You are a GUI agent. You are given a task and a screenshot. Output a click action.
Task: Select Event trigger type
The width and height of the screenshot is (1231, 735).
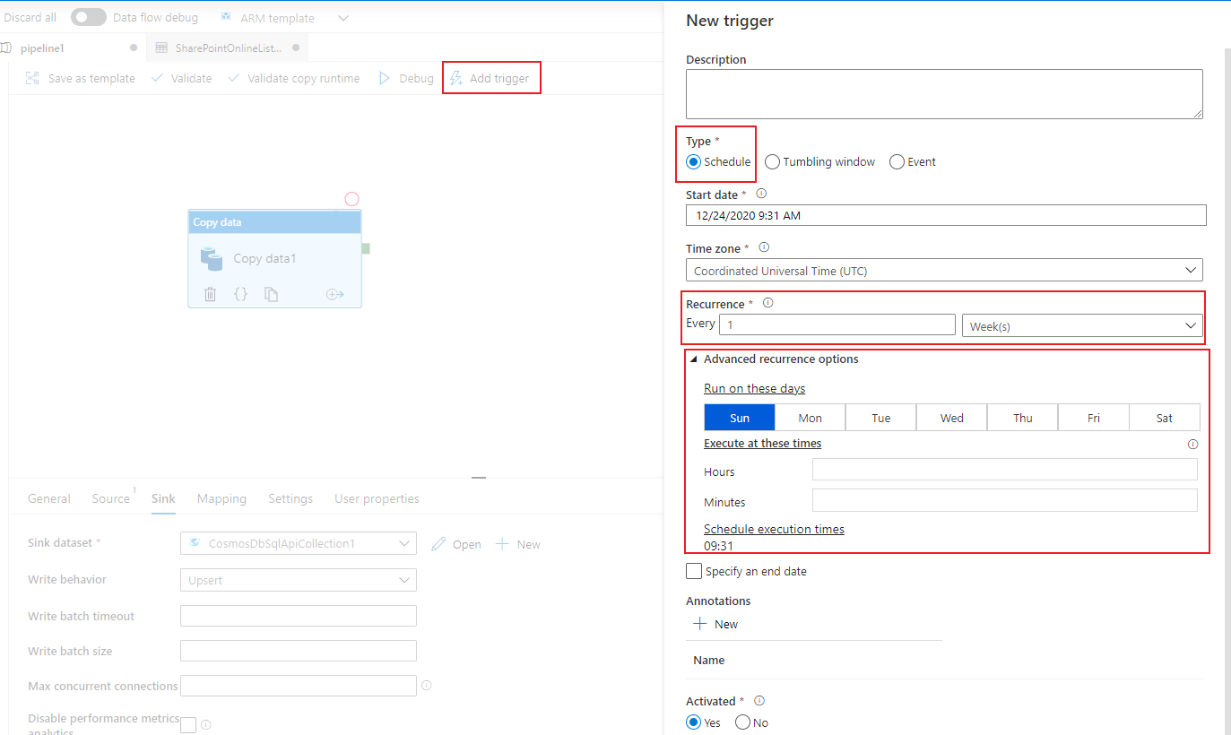(897, 162)
